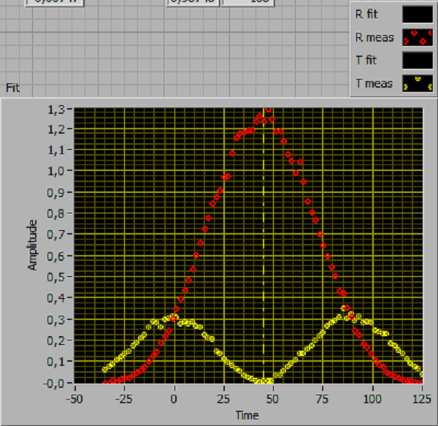Click the y-axis tick label 0,6
This screenshot has width=438, height=426.
pyautogui.click(x=56, y=256)
